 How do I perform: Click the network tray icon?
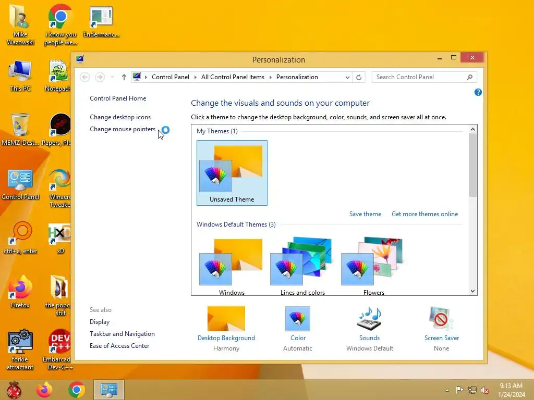(472, 390)
